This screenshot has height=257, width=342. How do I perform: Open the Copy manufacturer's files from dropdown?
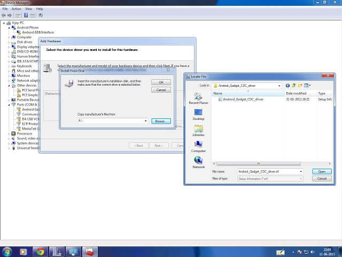tap(145, 121)
